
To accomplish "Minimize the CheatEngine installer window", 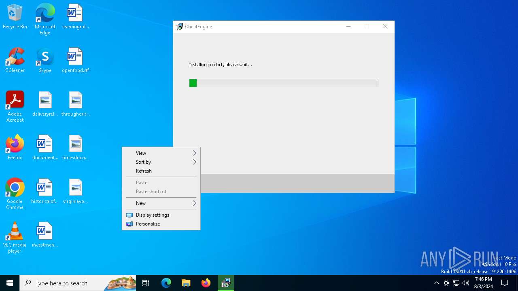I will coord(348,27).
